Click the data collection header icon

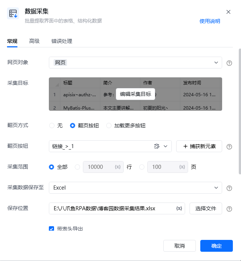(13, 13)
